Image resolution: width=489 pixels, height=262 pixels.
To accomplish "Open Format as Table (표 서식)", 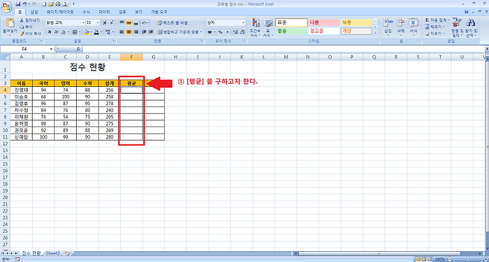I will click(x=268, y=28).
